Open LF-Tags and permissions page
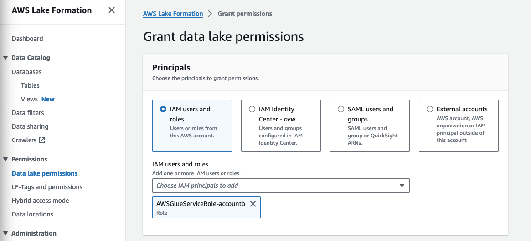Image resolution: width=531 pixels, height=241 pixels. [47, 187]
